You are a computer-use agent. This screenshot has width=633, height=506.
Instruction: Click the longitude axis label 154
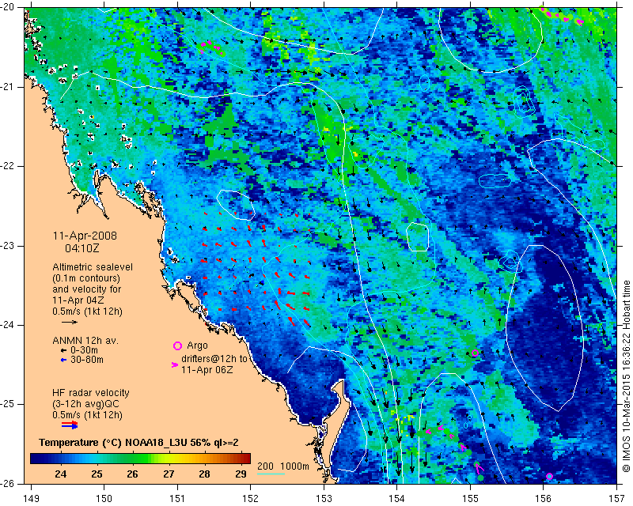[397, 498]
